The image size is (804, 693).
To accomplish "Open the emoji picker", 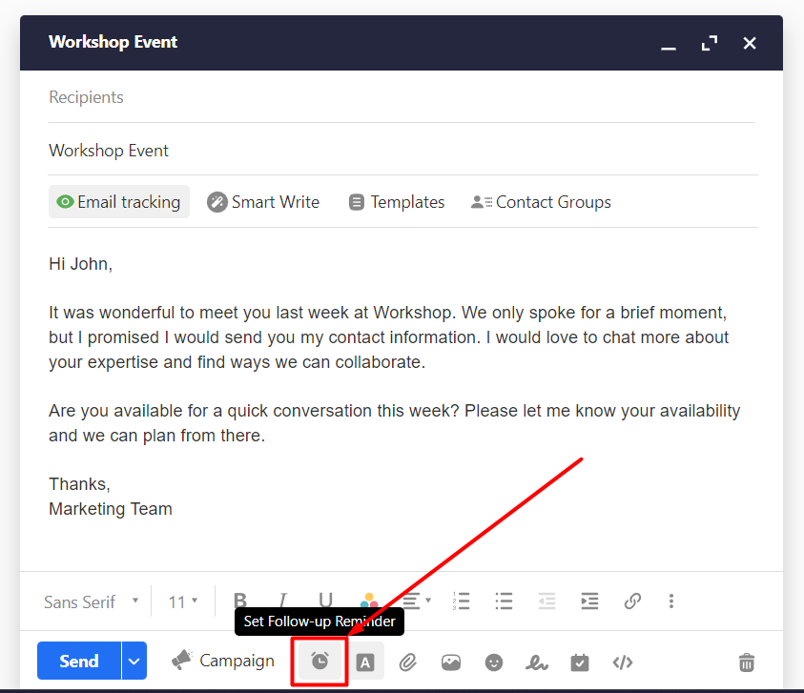I will (494, 662).
